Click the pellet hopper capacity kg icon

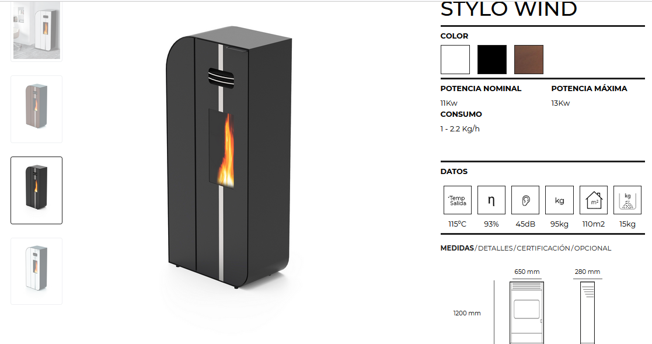coord(627,200)
